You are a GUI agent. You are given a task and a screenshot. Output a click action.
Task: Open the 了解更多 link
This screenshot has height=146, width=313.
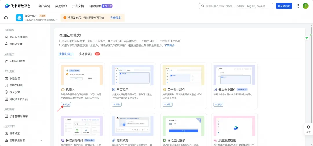tap(170, 45)
